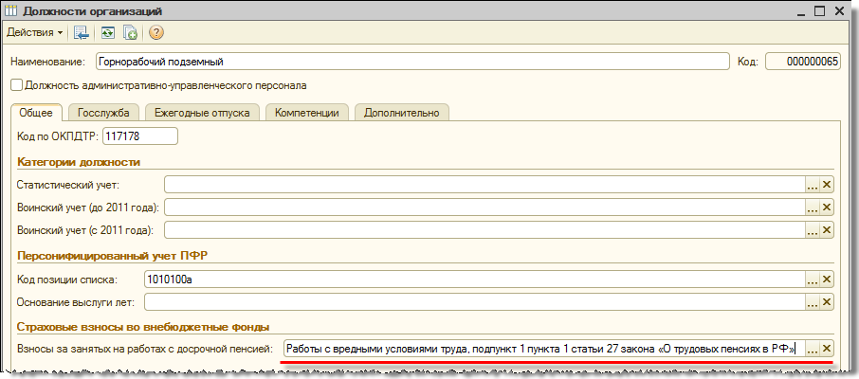
Task: Toggle Должность административно-управленческого персонала checkbox
Action: pos(16,85)
